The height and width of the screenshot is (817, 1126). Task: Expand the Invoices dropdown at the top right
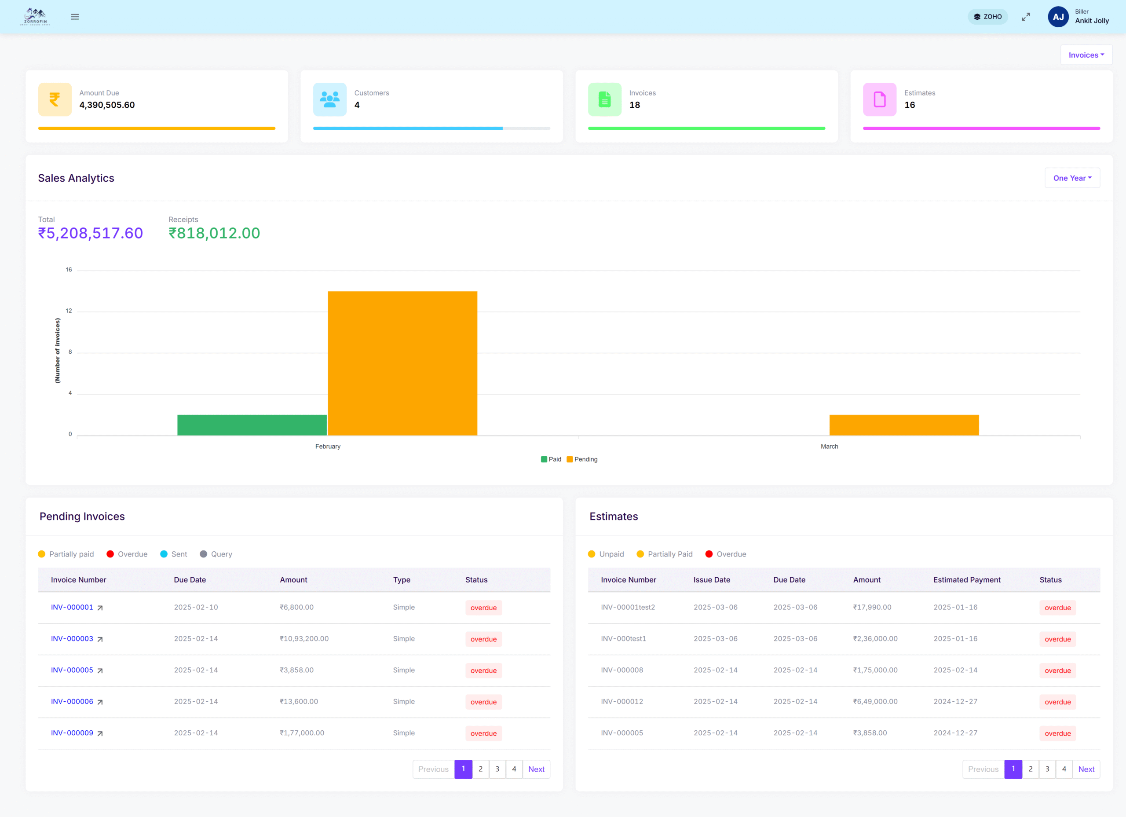point(1086,55)
